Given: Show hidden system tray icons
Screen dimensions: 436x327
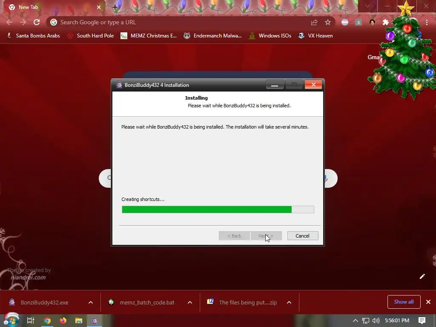Looking at the screenshot, I should 356,321.
